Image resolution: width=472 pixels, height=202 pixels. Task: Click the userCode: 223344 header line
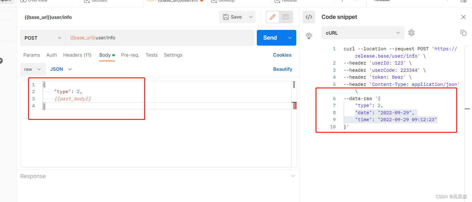385,70
